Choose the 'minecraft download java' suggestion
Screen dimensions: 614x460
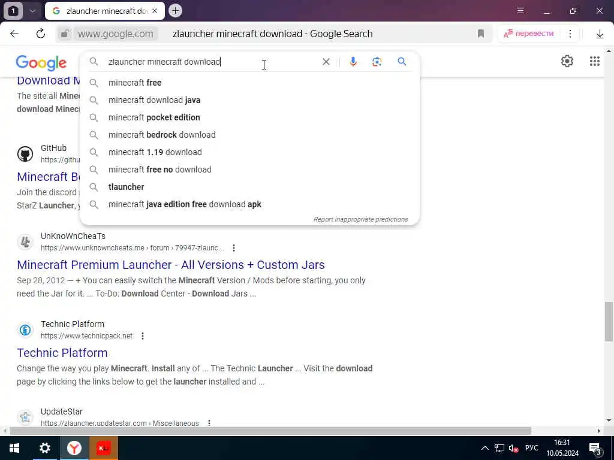pyautogui.click(x=249, y=100)
